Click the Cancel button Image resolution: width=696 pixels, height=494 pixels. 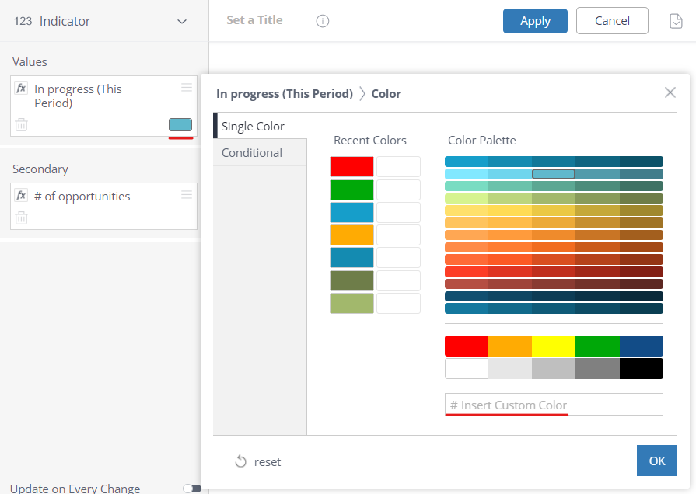click(x=611, y=21)
